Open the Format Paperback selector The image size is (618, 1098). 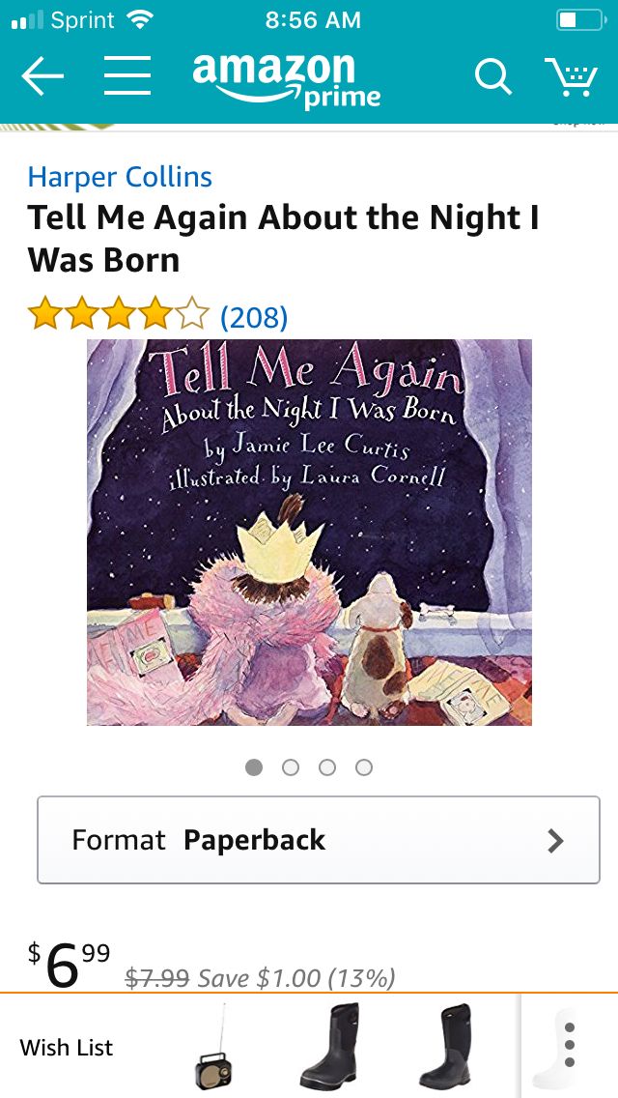[x=319, y=840]
